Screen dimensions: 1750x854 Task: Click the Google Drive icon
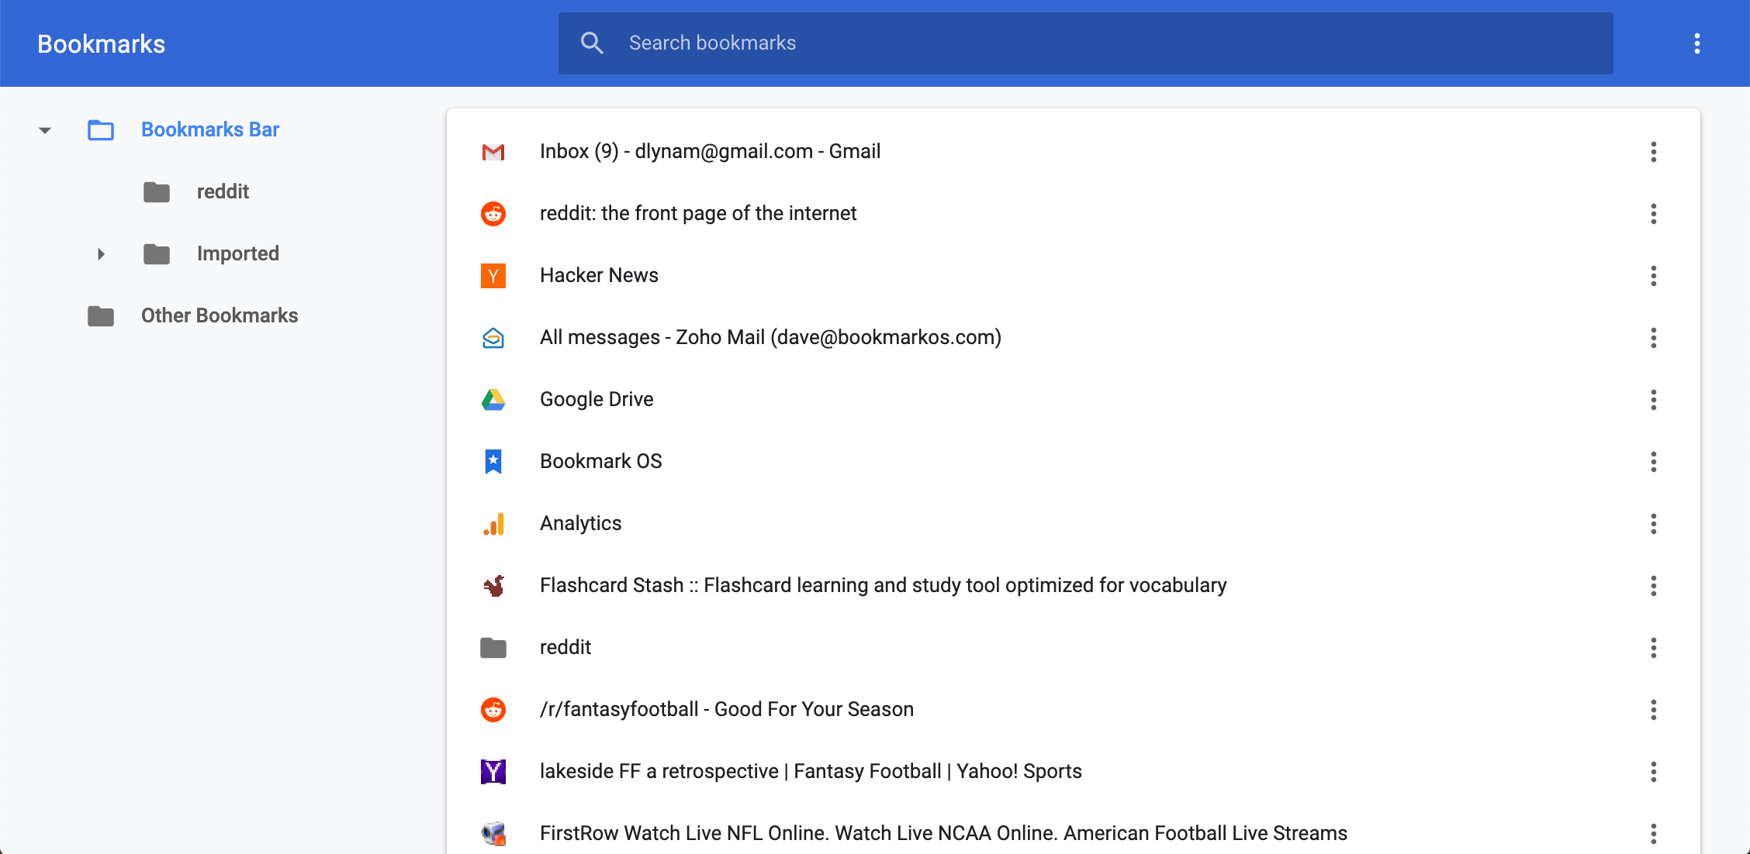[x=493, y=400]
